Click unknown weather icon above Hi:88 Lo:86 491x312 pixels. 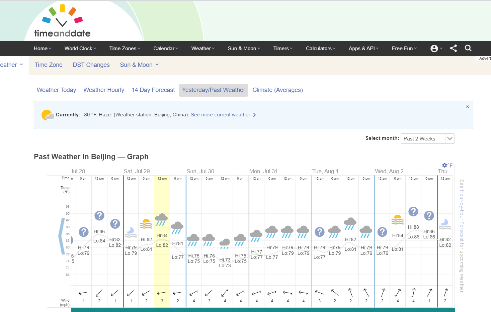tap(413, 211)
